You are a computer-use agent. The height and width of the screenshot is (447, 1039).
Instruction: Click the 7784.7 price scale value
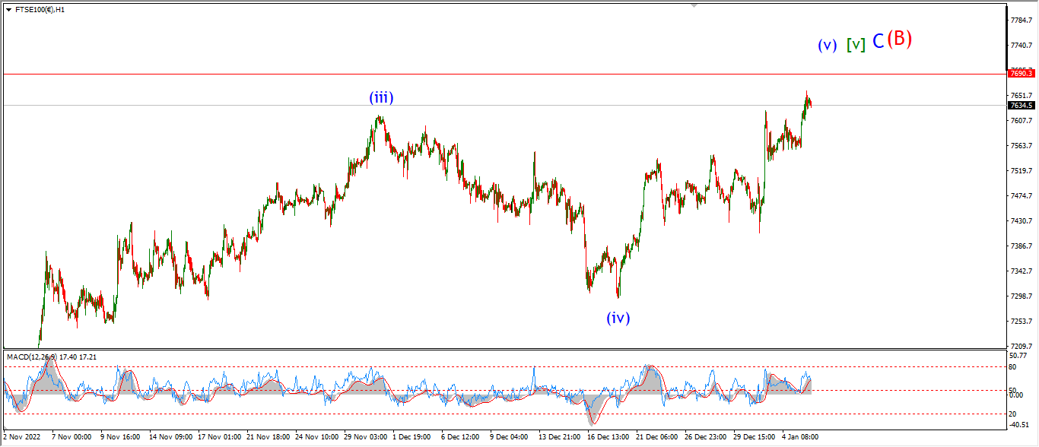[x=1022, y=20]
